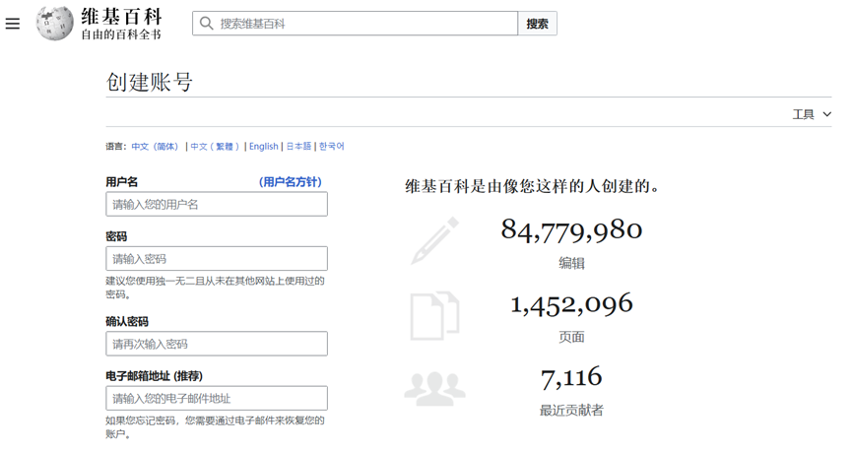The height and width of the screenshot is (452, 852).
Task: Switch language to 中文（繁體）
Action: coord(215,146)
